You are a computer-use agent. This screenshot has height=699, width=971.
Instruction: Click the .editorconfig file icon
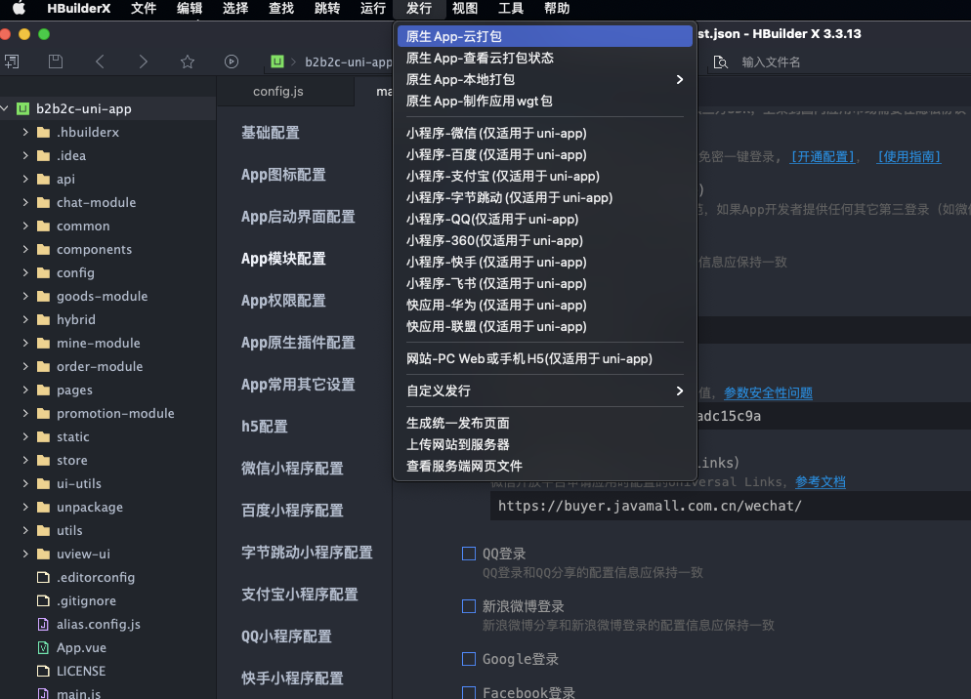43,577
